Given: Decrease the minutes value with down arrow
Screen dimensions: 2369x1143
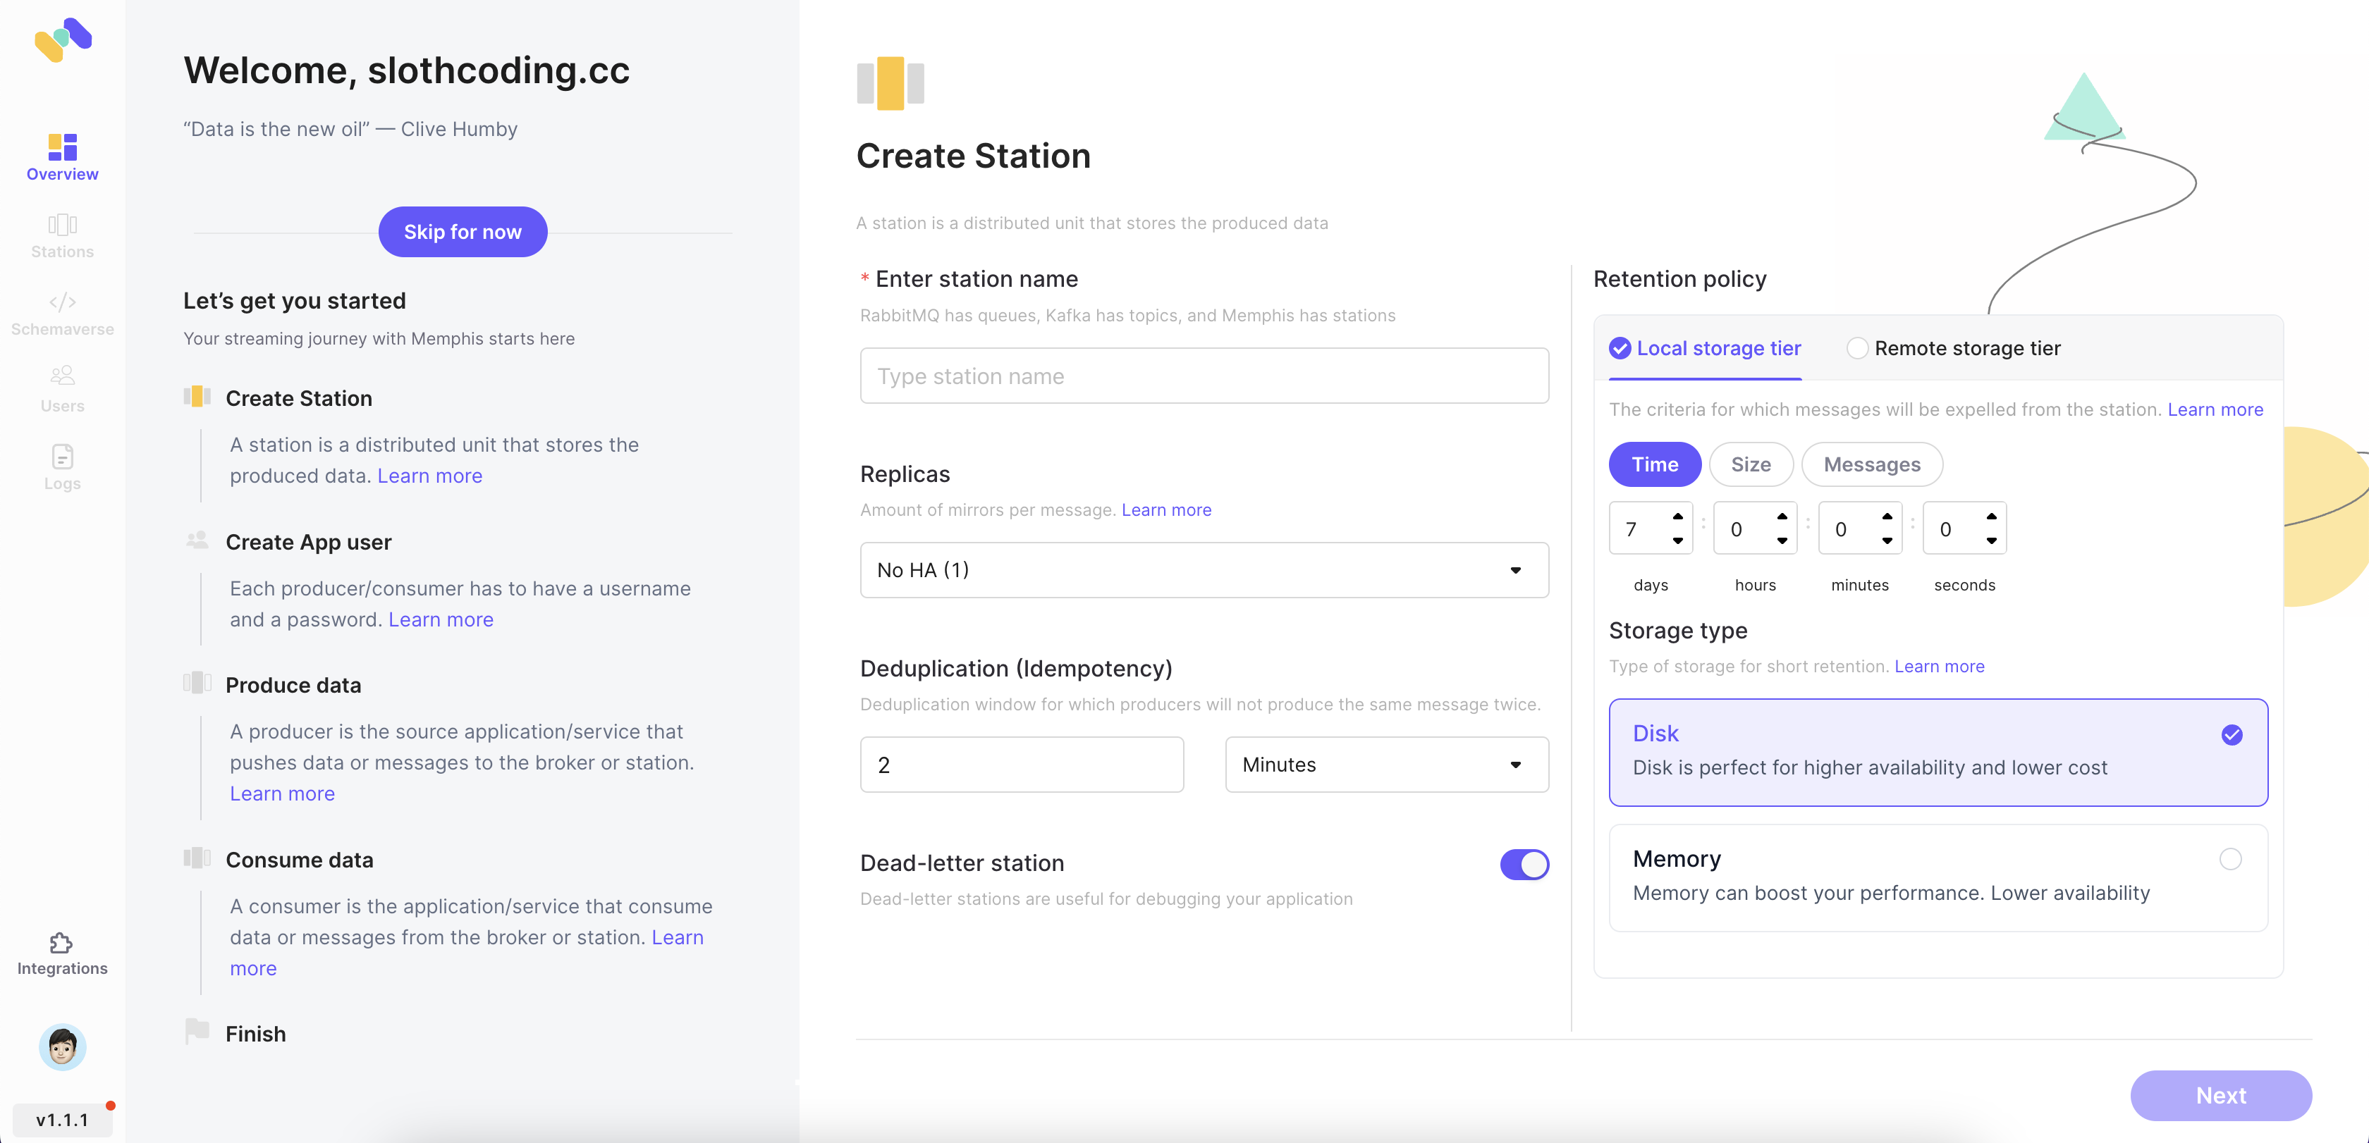Looking at the screenshot, I should click(1887, 540).
